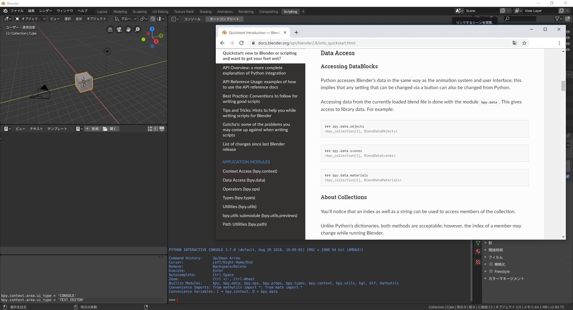Open a new browser tab

tap(296, 32)
